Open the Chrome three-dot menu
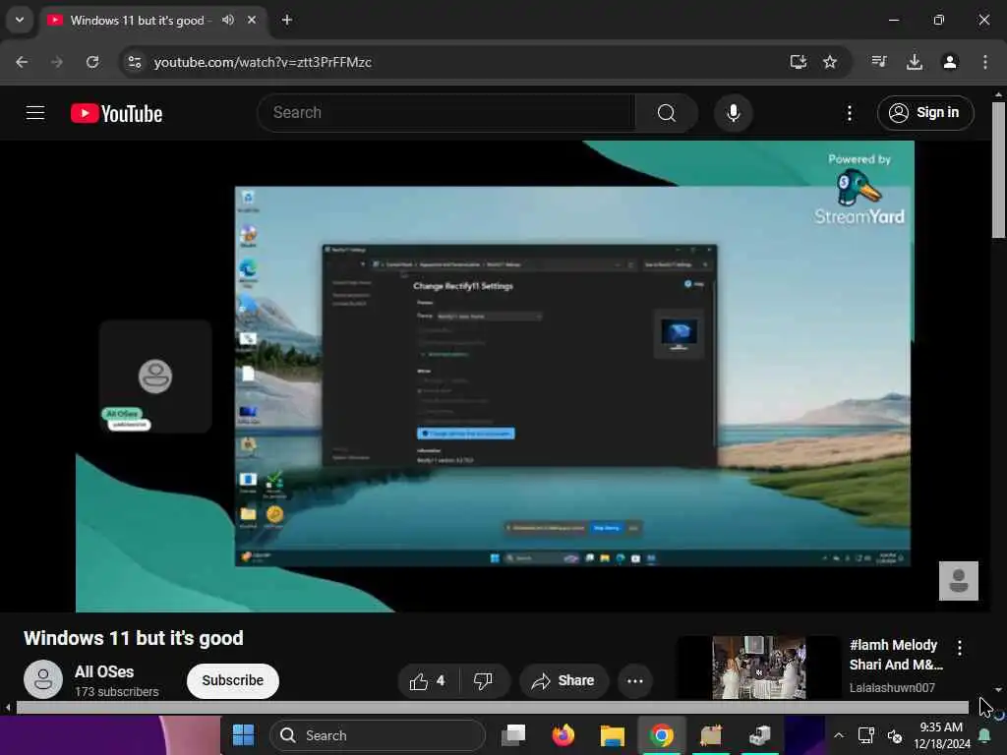This screenshot has height=755, width=1007. click(x=985, y=62)
